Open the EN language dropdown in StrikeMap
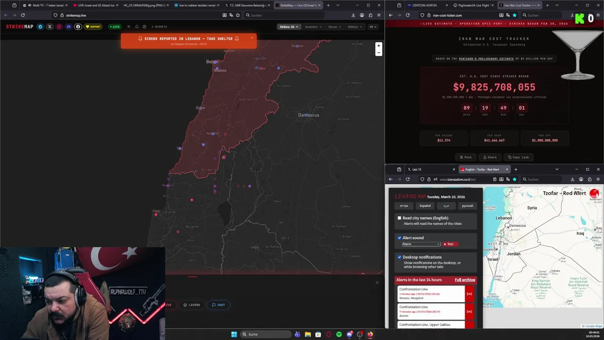604x340 pixels. [373, 27]
